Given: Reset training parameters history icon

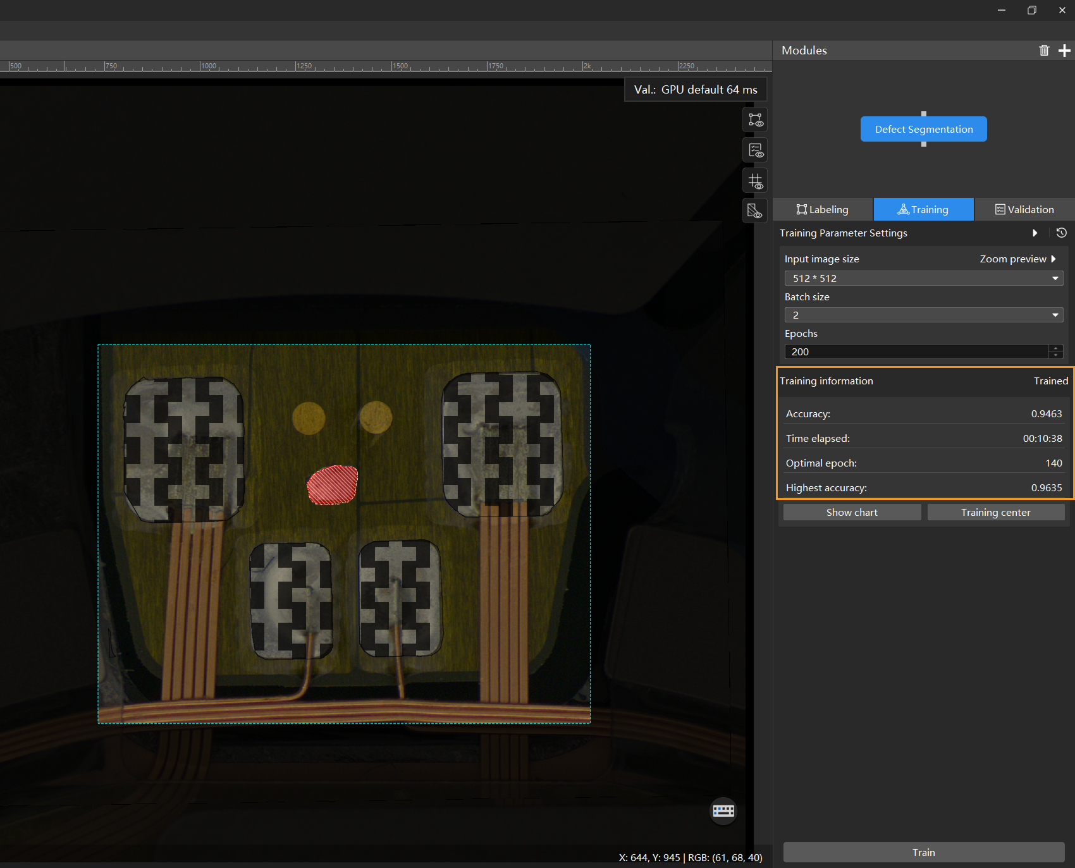Looking at the screenshot, I should coord(1062,233).
